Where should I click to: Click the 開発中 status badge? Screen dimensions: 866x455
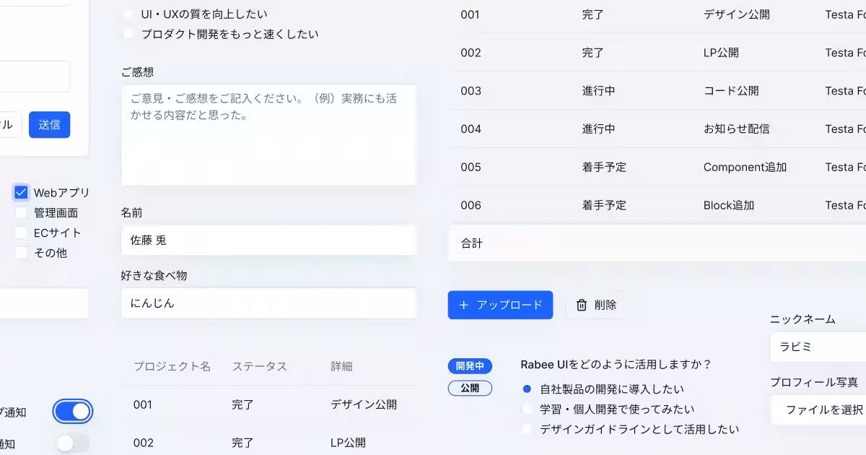(x=470, y=366)
